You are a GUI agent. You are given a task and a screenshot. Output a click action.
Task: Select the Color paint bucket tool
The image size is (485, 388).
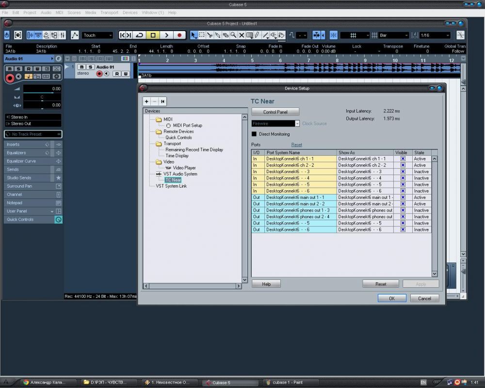tap(281, 35)
